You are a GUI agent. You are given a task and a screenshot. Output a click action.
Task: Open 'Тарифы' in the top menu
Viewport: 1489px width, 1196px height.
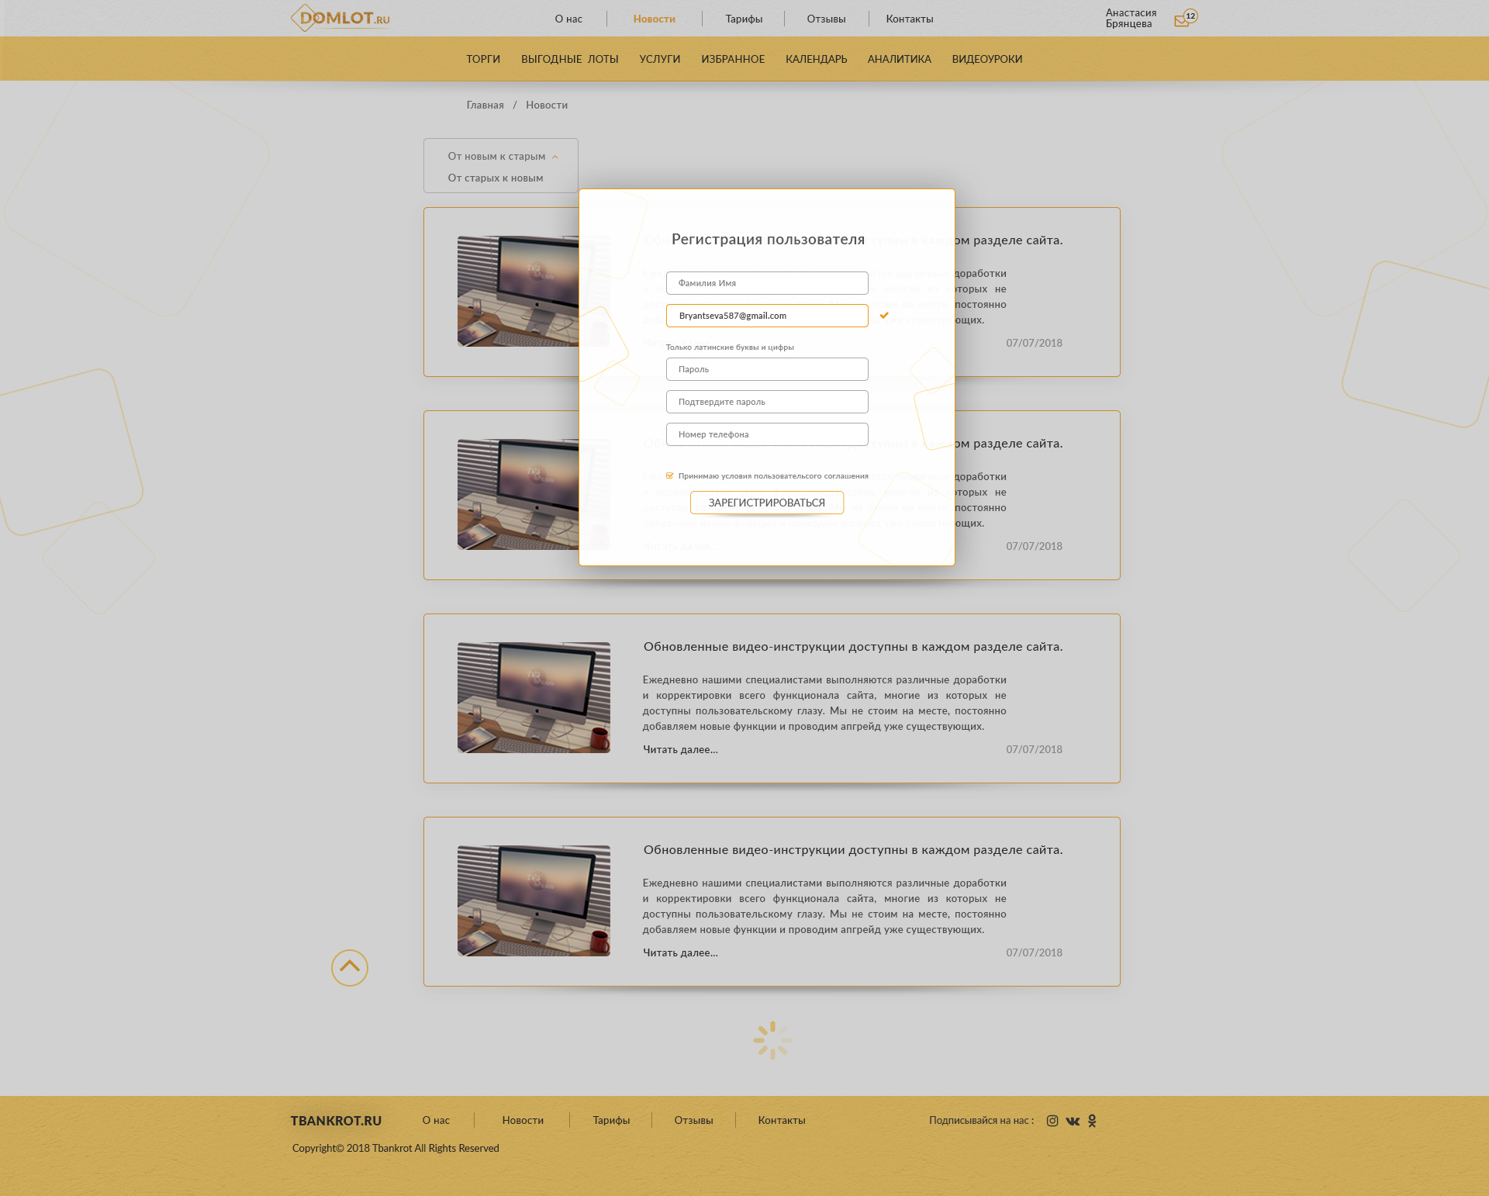(744, 19)
